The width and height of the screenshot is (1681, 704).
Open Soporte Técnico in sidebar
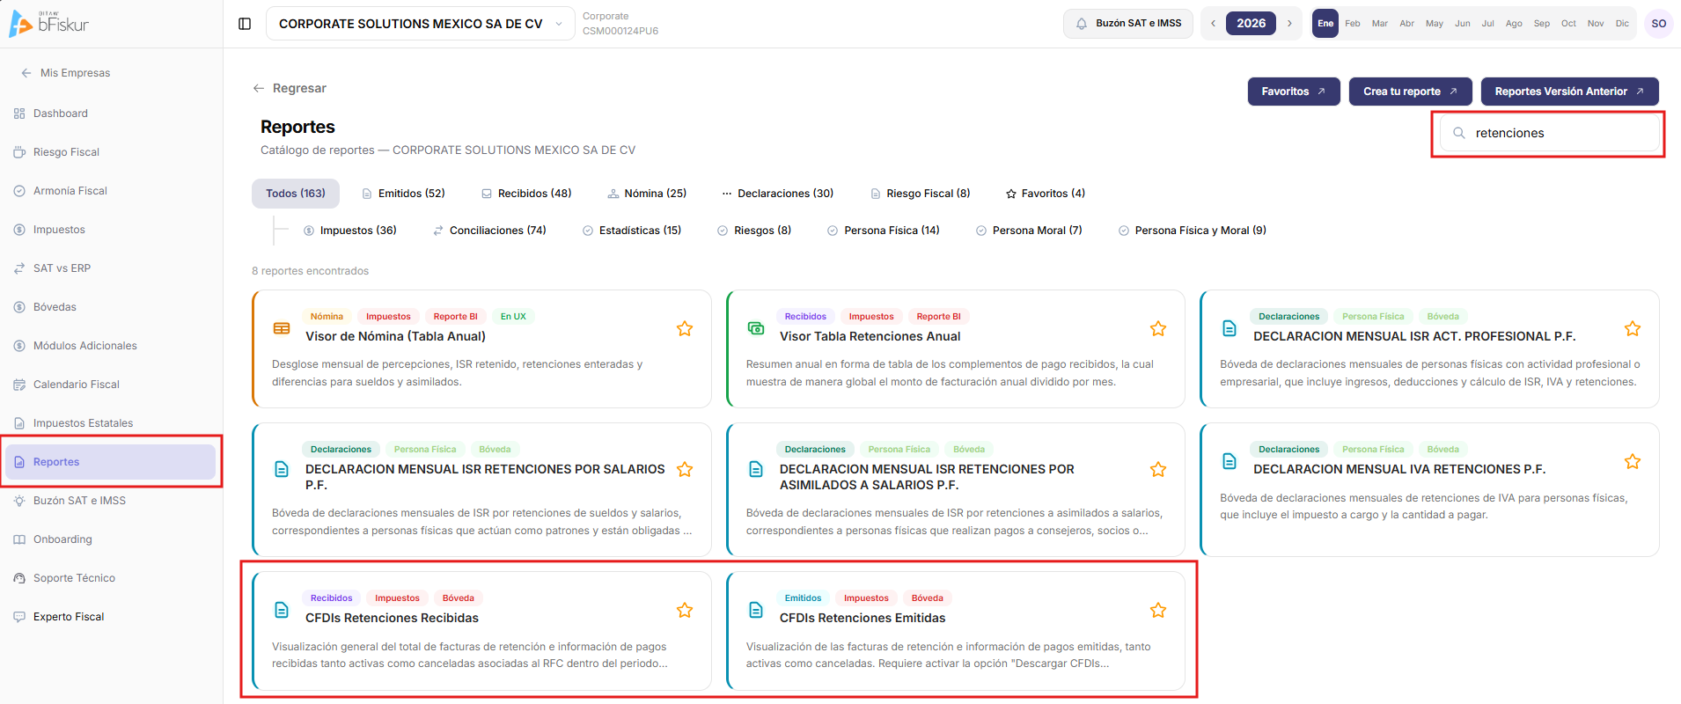pyautogui.click(x=111, y=578)
